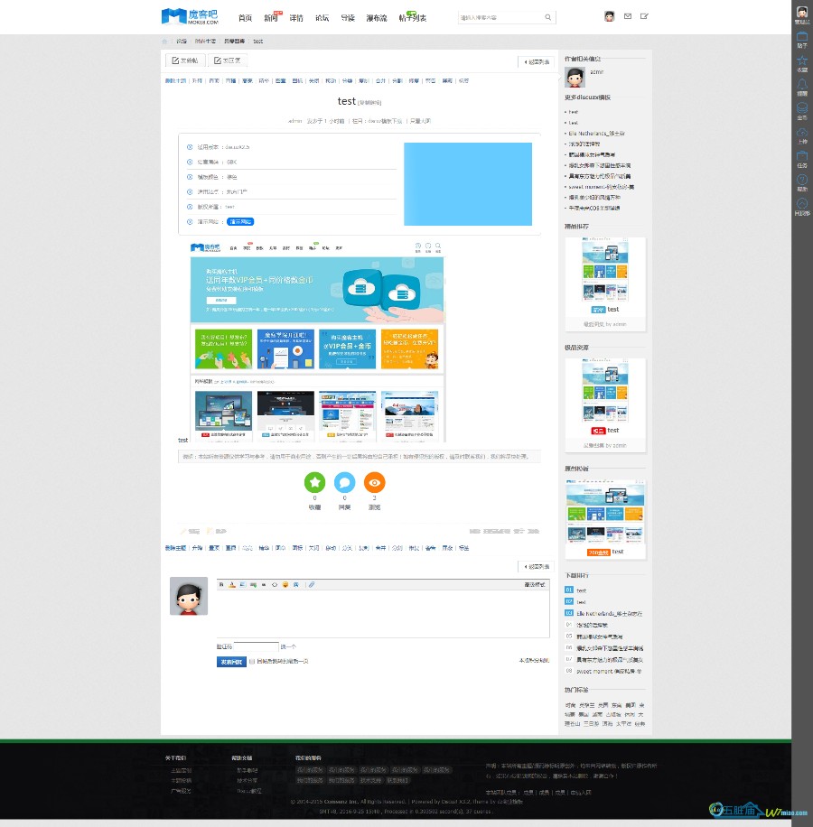Open the 帖子 posts icon in right sidebar
813x827 pixels.
(802, 37)
